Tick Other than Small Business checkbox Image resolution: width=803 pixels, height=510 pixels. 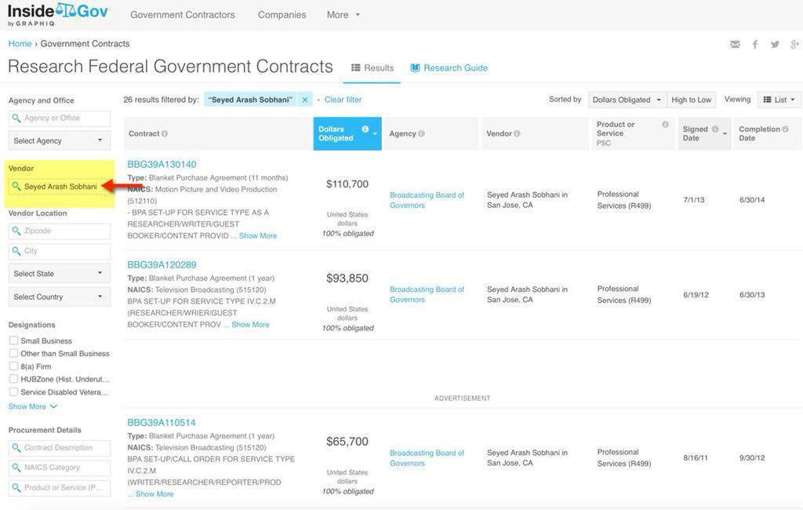13,353
